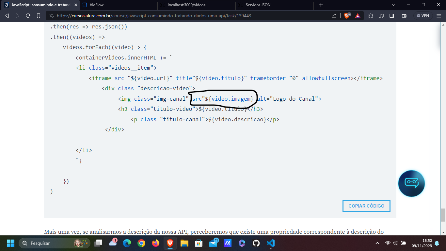This screenshot has height=251, width=446.
Task: Click the scrollbar up arrow
Action: [443, 25]
